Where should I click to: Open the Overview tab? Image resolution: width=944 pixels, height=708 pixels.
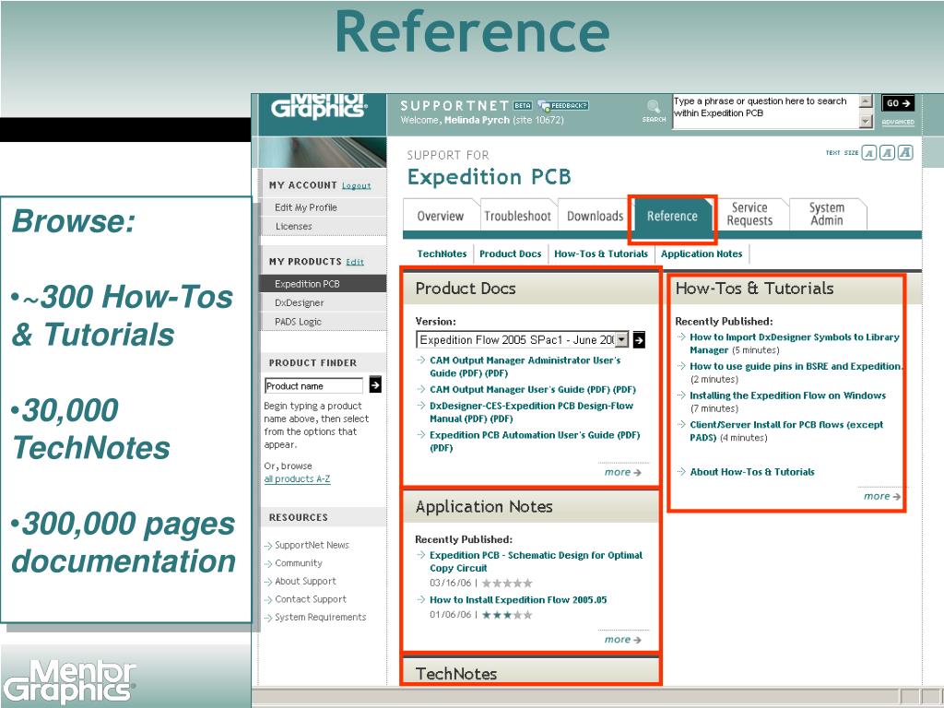click(x=441, y=216)
